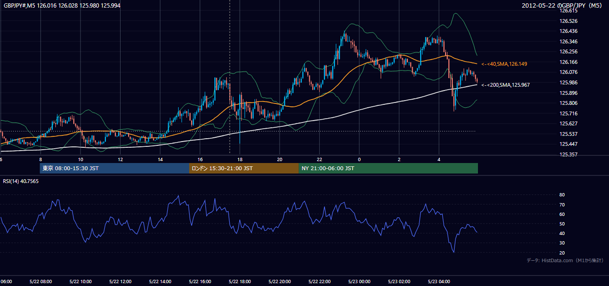Select the 200 SMA 125.967 label
Image resolution: width=609 pixels, height=286 pixels.
(x=506, y=85)
